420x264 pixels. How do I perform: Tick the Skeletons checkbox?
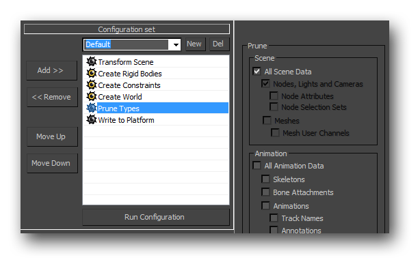click(x=265, y=179)
